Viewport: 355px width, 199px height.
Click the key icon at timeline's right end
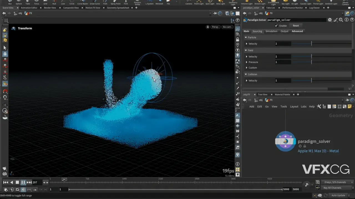point(307,185)
